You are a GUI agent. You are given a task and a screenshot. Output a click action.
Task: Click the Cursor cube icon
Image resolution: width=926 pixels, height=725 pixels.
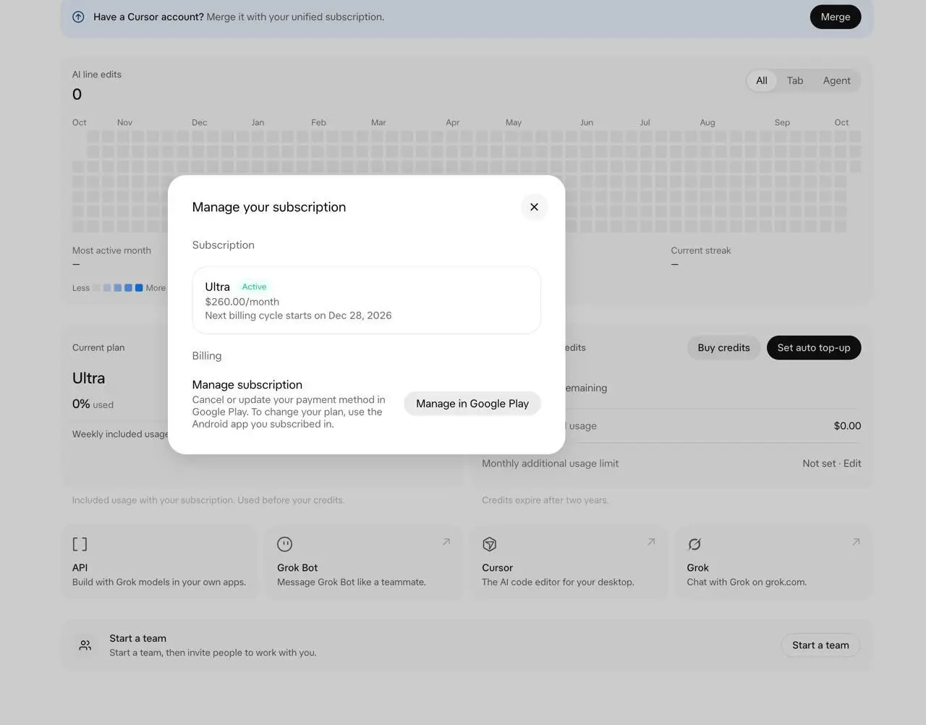pos(489,544)
